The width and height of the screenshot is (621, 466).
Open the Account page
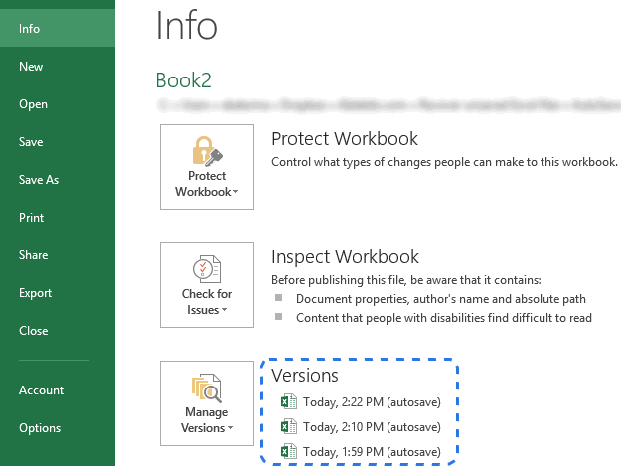pyautogui.click(x=41, y=390)
